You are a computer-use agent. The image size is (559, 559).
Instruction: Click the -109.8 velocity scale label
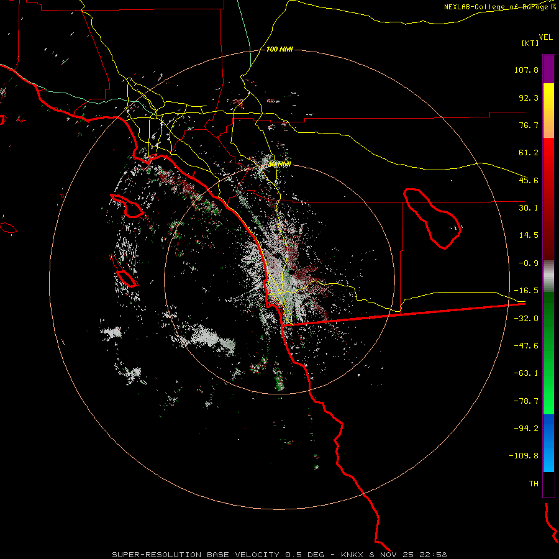point(524,456)
